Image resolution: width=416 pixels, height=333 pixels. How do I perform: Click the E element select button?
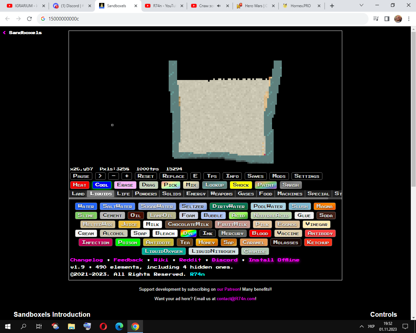(195, 176)
